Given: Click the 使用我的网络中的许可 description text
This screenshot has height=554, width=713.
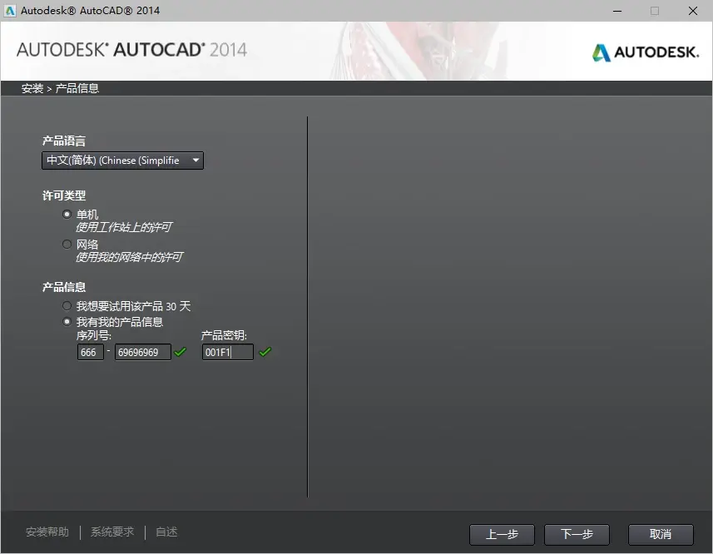Looking at the screenshot, I should [x=129, y=257].
